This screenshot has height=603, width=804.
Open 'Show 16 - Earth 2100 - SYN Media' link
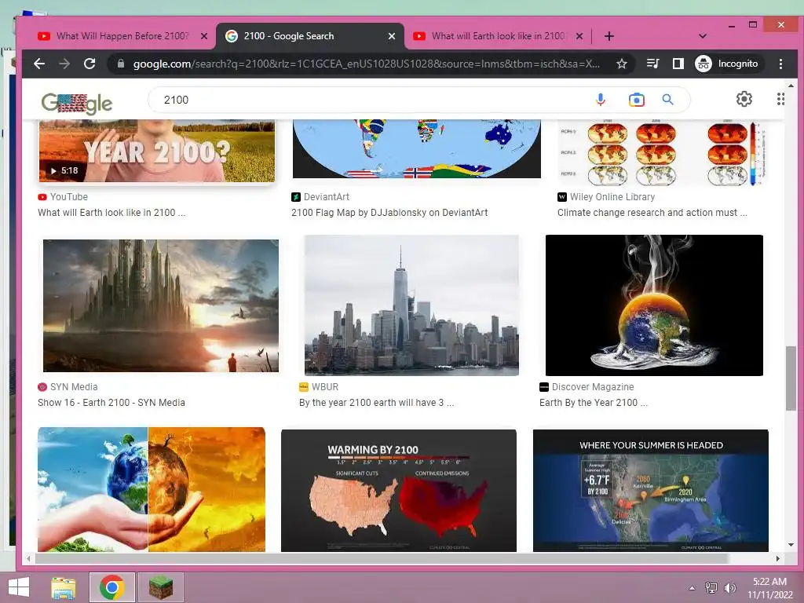(x=111, y=403)
